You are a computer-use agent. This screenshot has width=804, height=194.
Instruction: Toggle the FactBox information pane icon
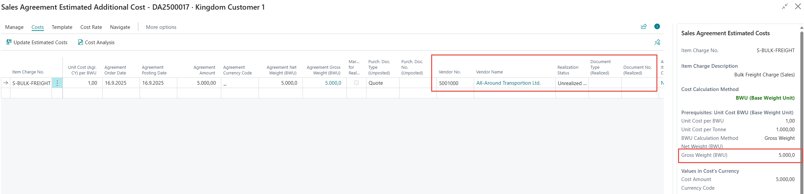(x=657, y=27)
